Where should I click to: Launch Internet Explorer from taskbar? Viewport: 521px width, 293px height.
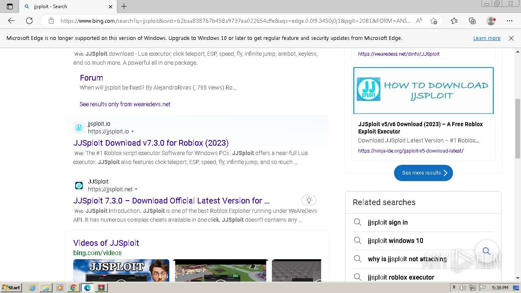(33, 288)
